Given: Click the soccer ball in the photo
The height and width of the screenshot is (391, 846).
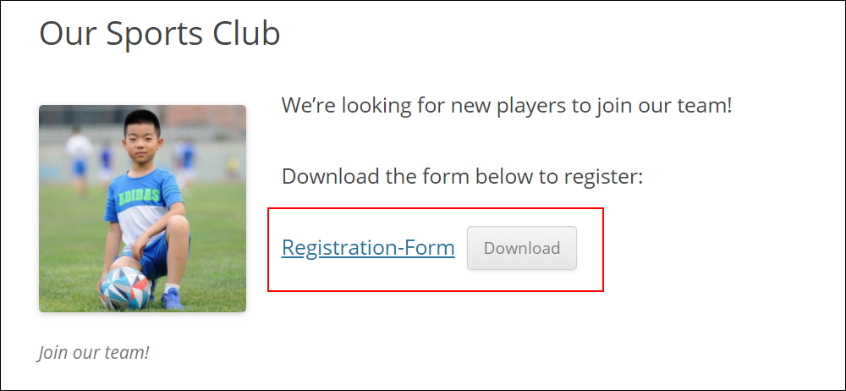Looking at the screenshot, I should 126,289.
